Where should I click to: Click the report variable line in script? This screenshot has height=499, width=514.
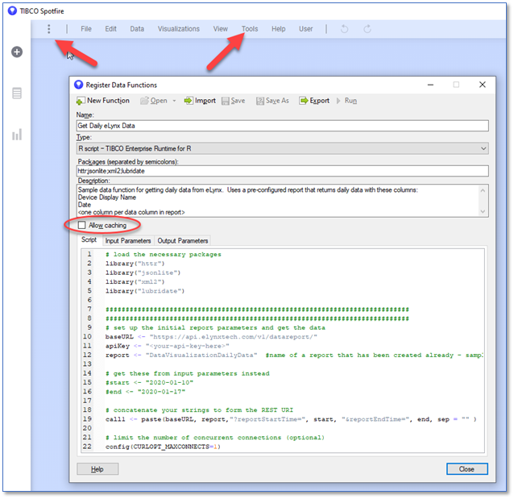pos(294,356)
